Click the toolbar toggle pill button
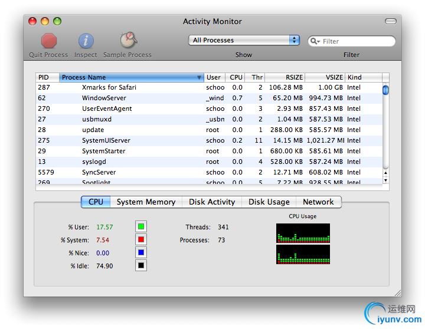425x329 pixels. [x=391, y=21]
